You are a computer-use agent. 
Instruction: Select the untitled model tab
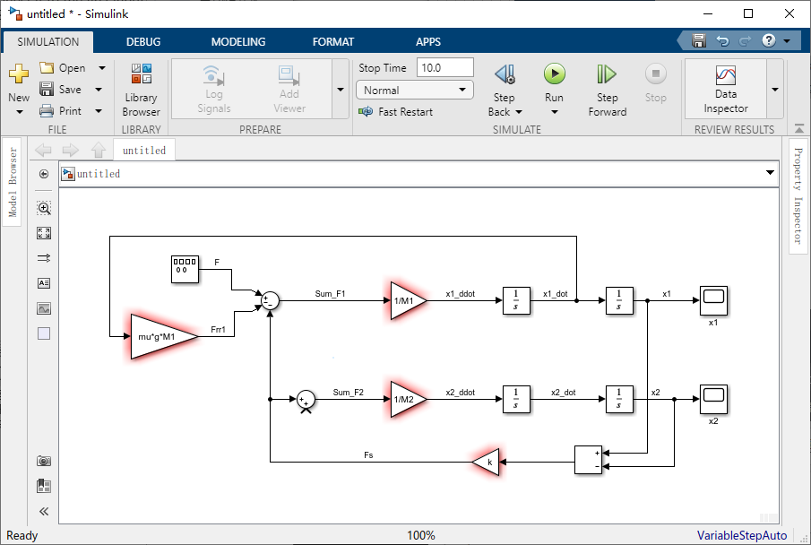point(144,150)
